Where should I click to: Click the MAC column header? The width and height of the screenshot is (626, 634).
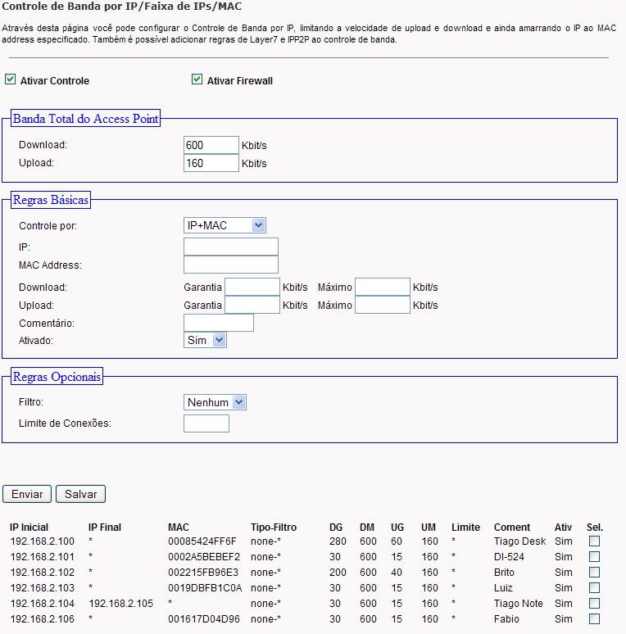pos(179,528)
